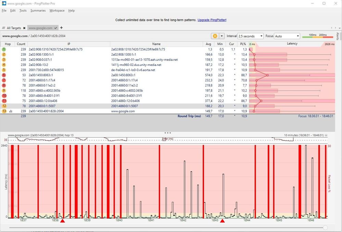The width and height of the screenshot is (342, 232).
Task: Click name 1411j-mx960-02.dus.unity-media.net
Action: point(136,65)
